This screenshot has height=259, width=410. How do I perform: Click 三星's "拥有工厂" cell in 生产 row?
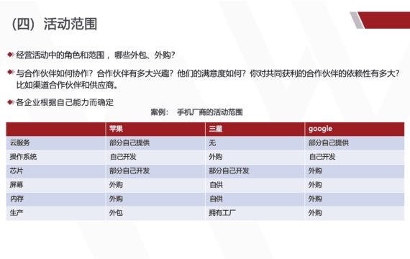(x=255, y=213)
